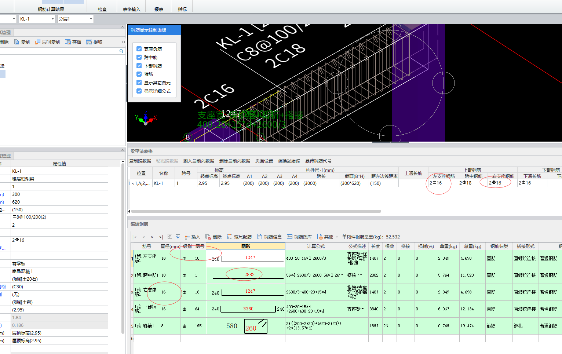Image resolution: width=562 pixels, height=354 pixels.
Task: Open the 表格输入 (table input) ribbon tab
Action: coord(131,9)
